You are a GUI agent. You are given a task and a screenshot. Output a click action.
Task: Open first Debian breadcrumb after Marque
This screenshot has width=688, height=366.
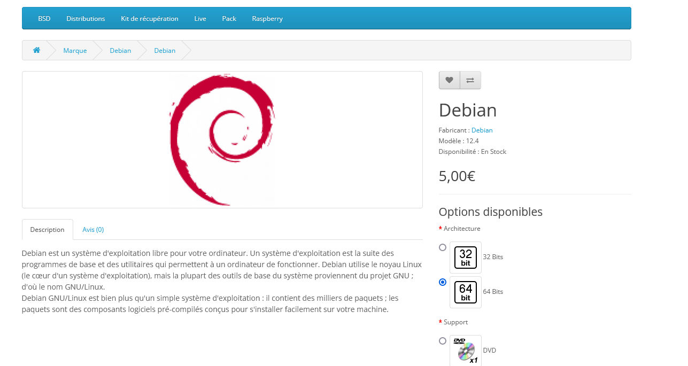click(120, 51)
